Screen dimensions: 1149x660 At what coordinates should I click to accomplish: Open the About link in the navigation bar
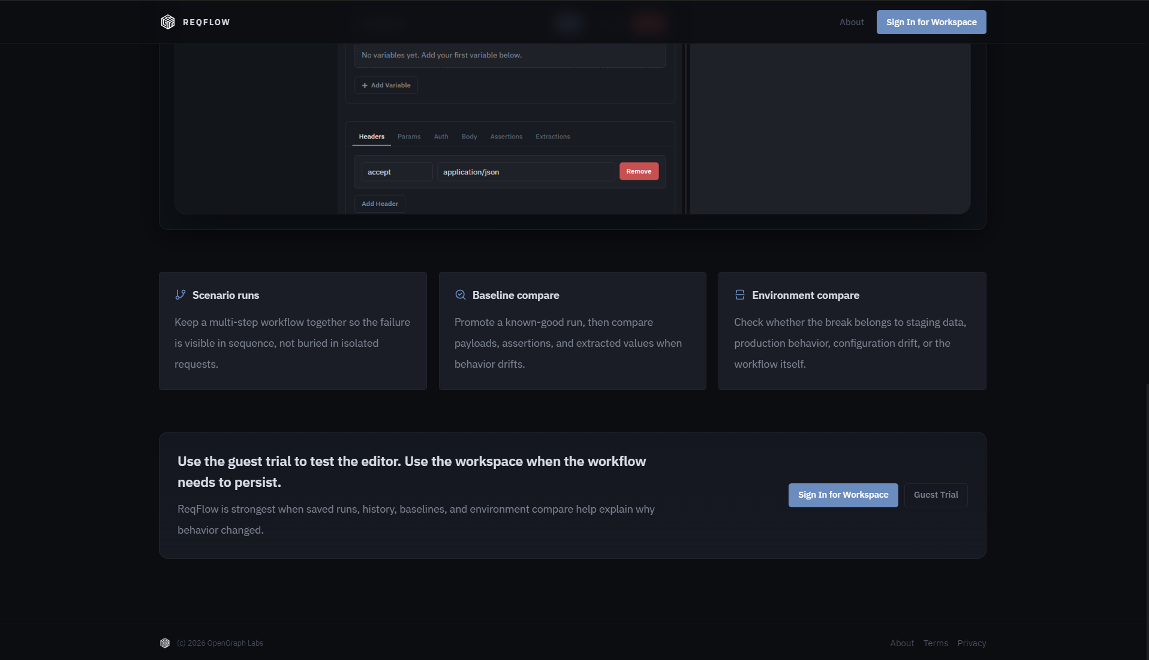(x=852, y=22)
